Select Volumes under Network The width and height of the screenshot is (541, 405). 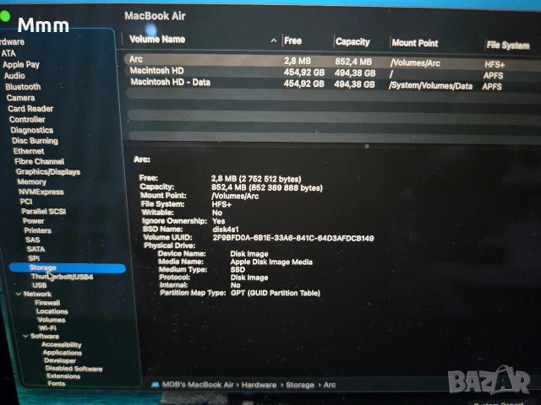52,320
